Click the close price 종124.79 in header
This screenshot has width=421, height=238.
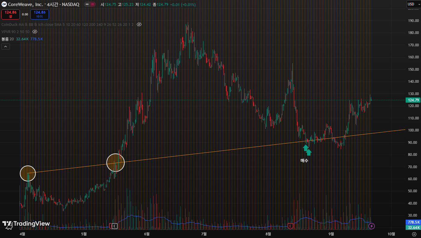click(x=160, y=5)
